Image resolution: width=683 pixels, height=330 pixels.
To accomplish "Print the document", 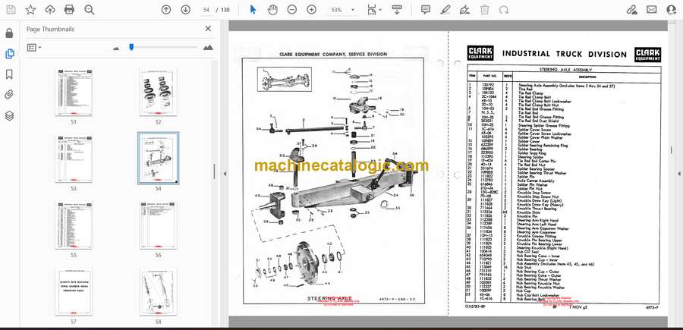I will pyautogui.click(x=69, y=10).
